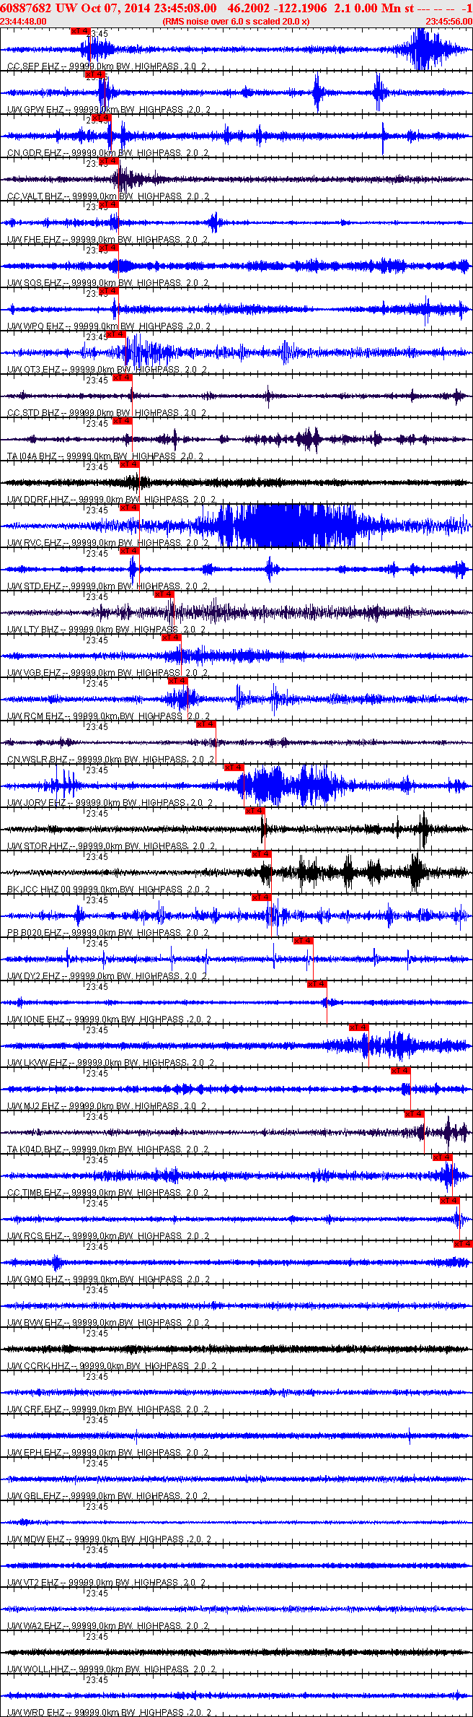Click the UW.VGB.EHZ station label
473x1717 pixels.
click(x=107, y=673)
